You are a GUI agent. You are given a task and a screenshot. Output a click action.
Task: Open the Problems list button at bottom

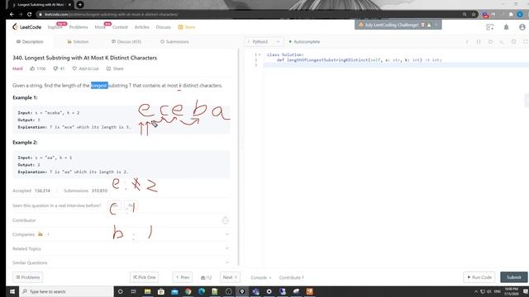coord(27,277)
